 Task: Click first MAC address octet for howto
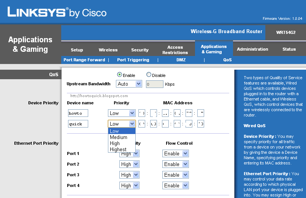point(142,113)
